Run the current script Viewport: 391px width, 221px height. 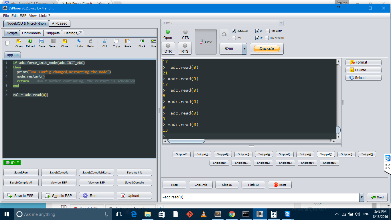[x=96, y=196]
